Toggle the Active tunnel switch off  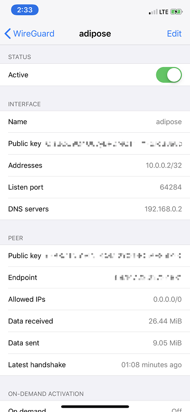coord(169,75)
